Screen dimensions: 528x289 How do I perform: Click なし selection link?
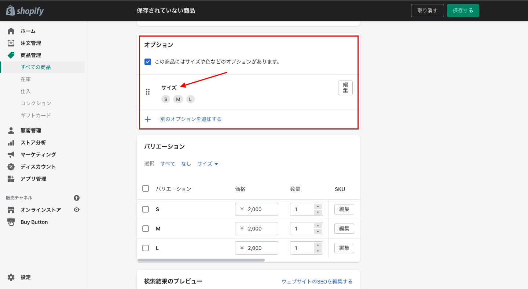(x=186, y=164)
